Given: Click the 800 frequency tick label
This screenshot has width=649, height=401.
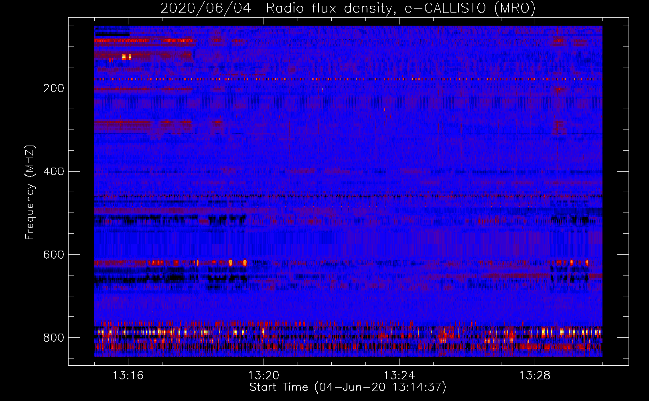Looking at the screenshot, I should tap(54, 338).
